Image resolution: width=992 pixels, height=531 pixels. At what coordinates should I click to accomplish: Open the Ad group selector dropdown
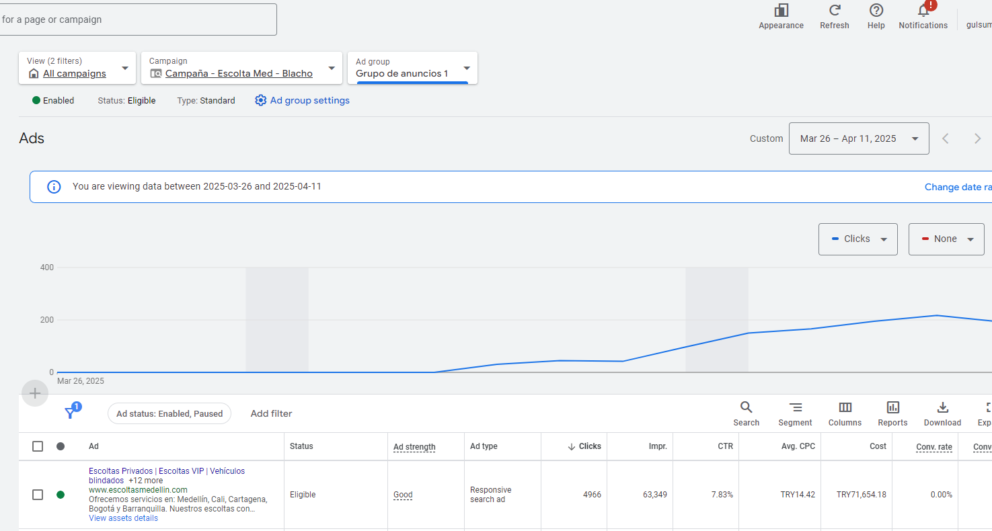point(412,68)
